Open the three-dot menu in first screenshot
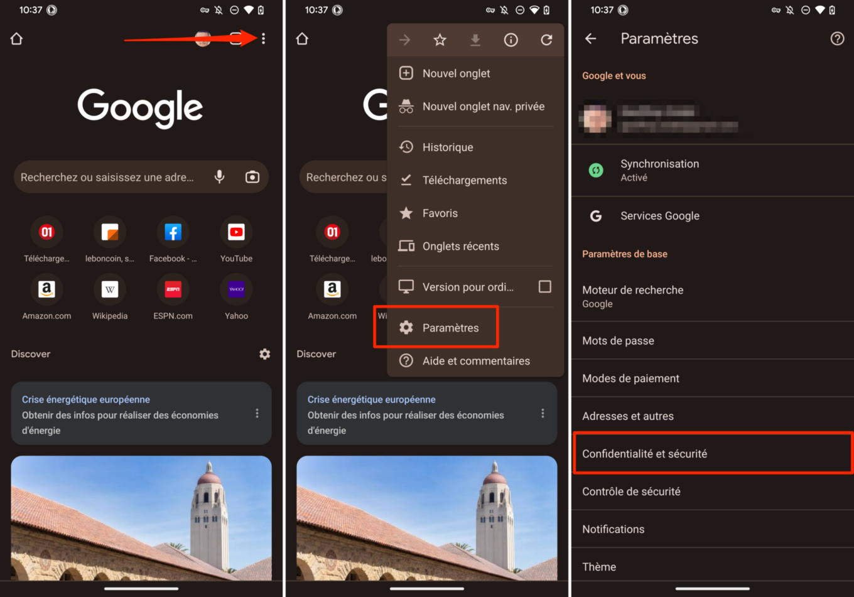854x597 pixels. point(263,39)
